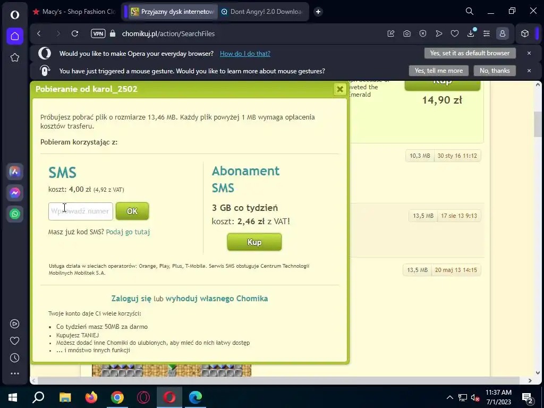Open the tab search magnifier icon
The image size is (544, 408).
pos(470,12)
